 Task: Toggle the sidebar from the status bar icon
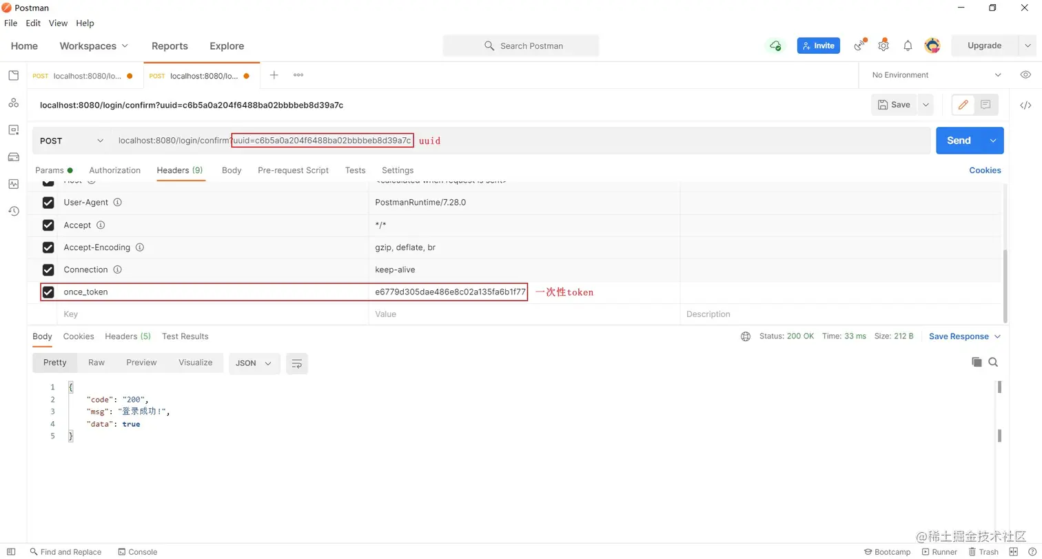click(11, 551)
